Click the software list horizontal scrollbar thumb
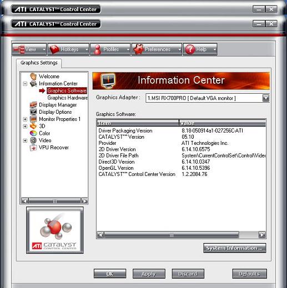 (172, 235)
